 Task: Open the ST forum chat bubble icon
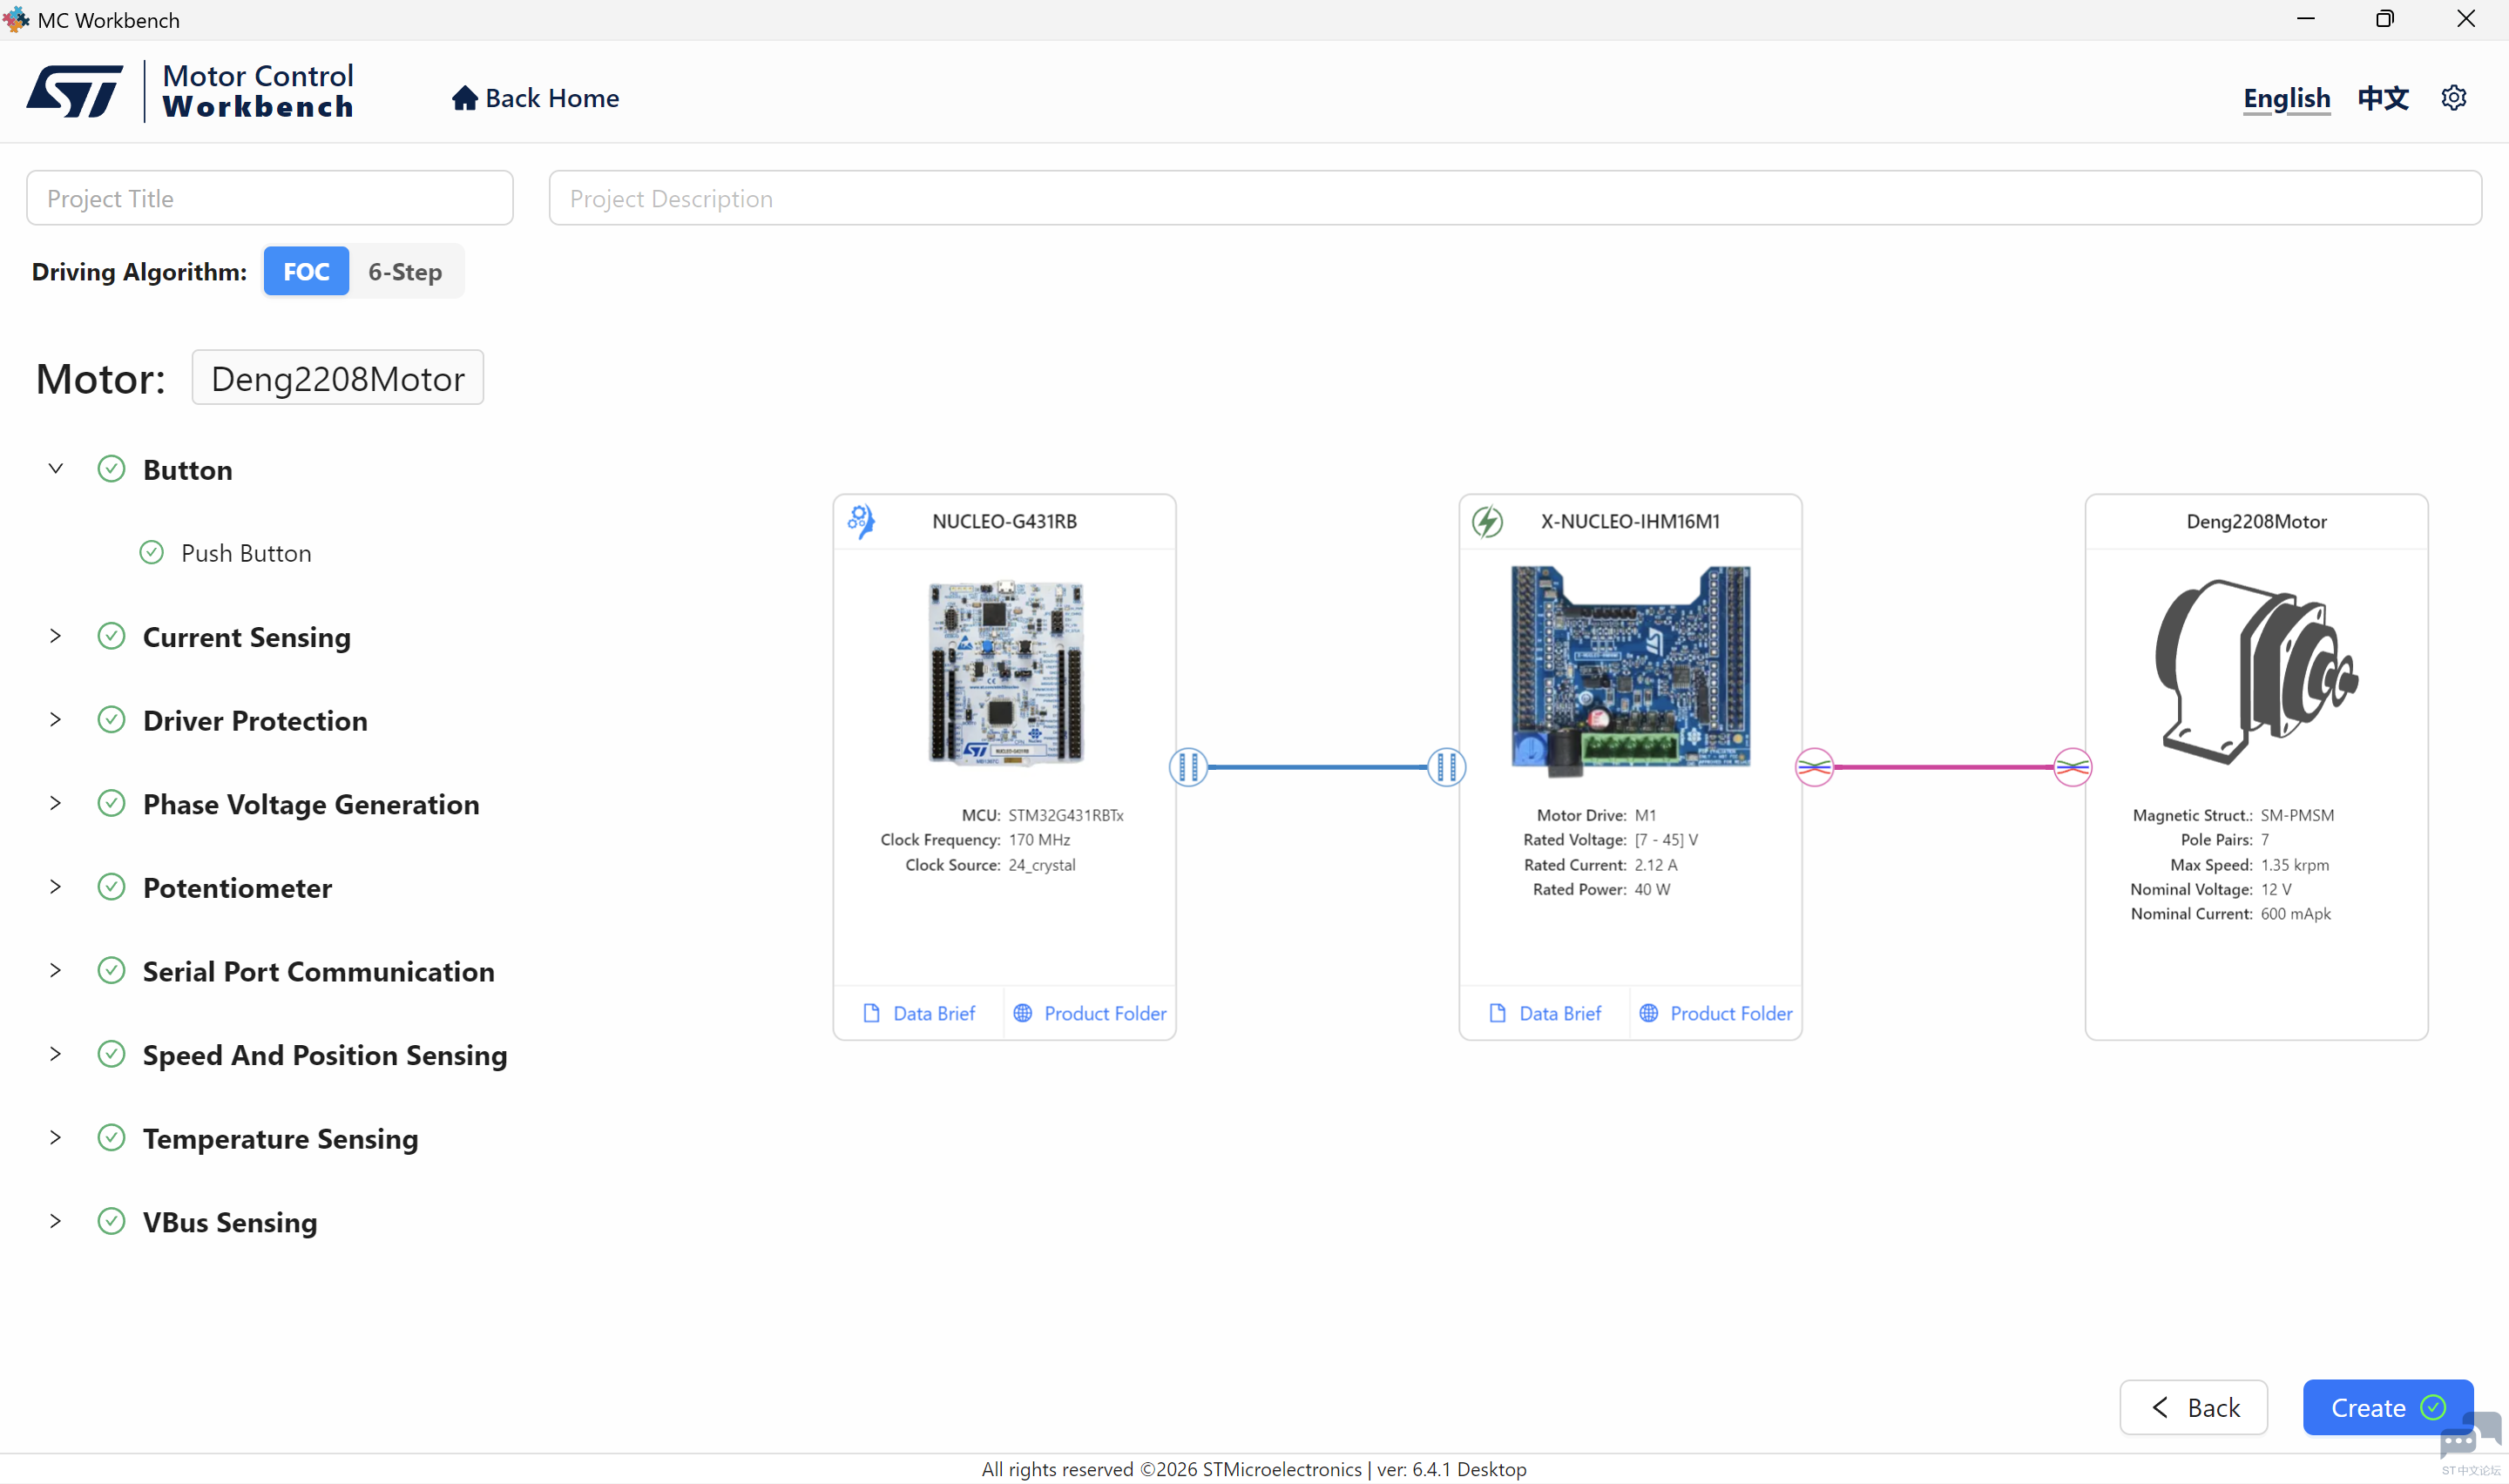(x=2470, y=1438)
